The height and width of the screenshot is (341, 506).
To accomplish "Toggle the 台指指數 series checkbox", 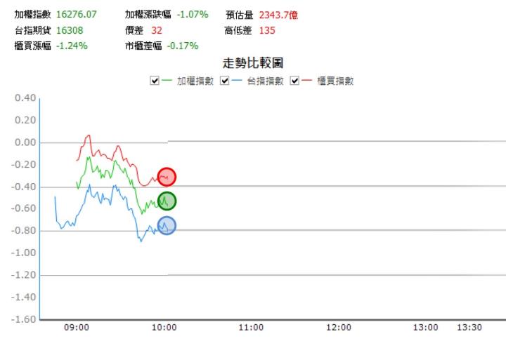I will (225, 80).
